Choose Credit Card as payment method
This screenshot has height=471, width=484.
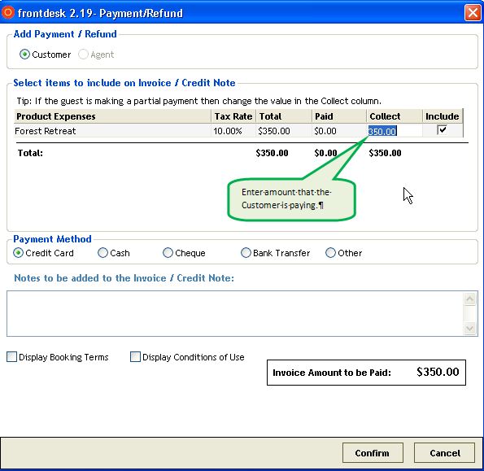tap(18, 253)
